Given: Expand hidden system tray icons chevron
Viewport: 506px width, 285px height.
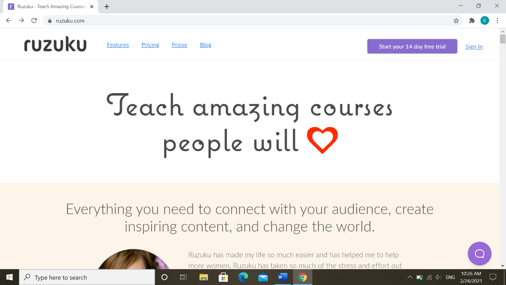Looking at the screenshot, I should coord(410,277).
